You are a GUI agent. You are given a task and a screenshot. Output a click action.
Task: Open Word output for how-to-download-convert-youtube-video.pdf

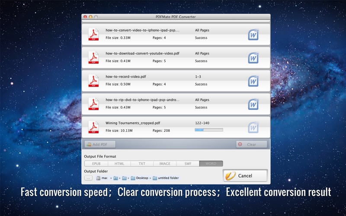(253, 58)
